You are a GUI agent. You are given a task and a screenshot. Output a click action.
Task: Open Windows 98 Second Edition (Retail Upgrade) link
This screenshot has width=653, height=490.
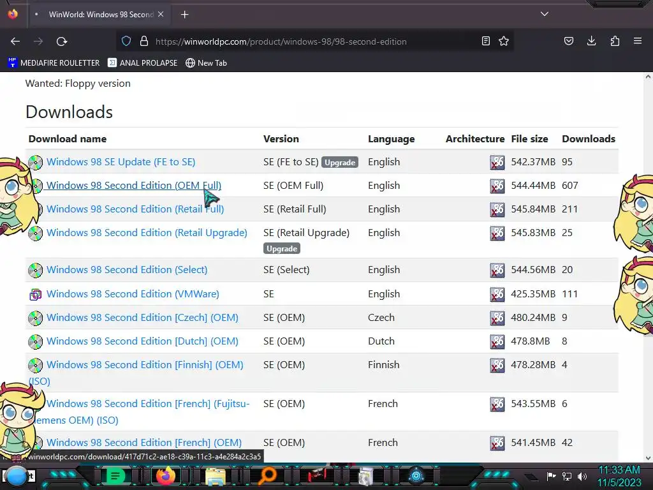pyautogui.click(x=147, y=232)
